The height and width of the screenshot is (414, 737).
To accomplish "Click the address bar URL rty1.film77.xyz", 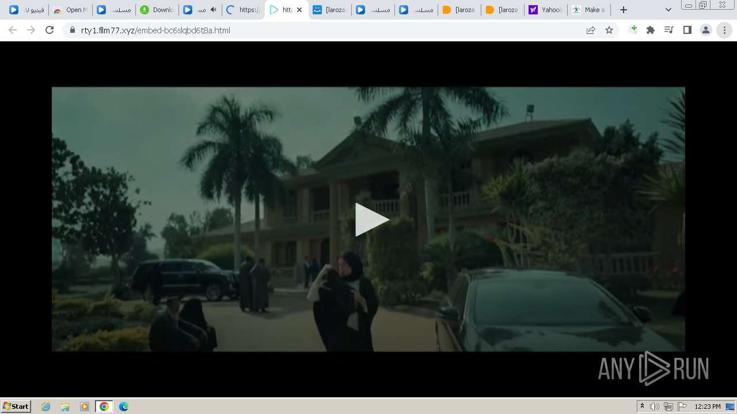I will (155, 30).
